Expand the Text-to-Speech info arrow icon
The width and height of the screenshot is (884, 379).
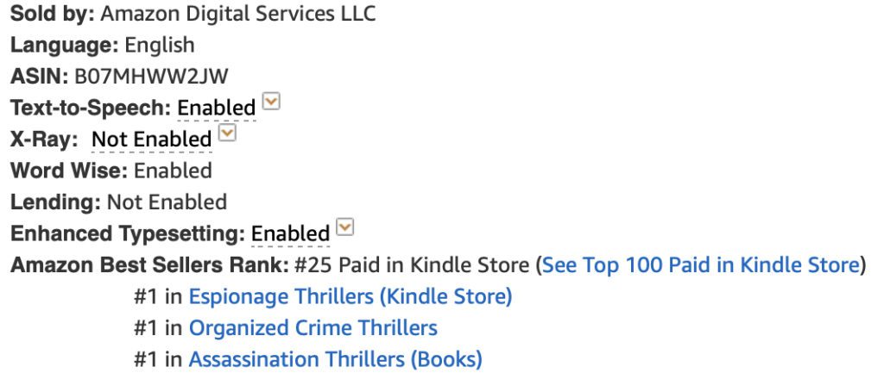pyautogui.click(x=272, y=103)
